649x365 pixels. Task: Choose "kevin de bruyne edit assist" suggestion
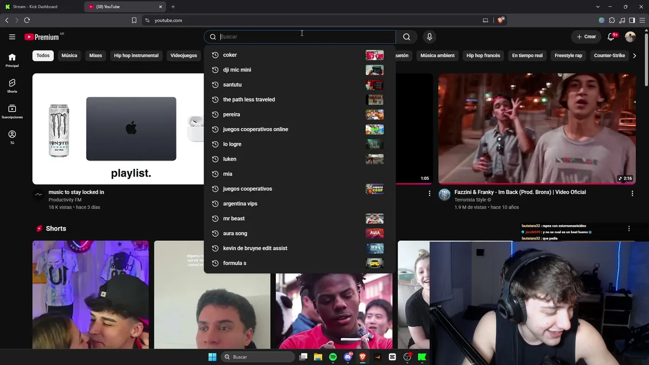tap(299, 248)
